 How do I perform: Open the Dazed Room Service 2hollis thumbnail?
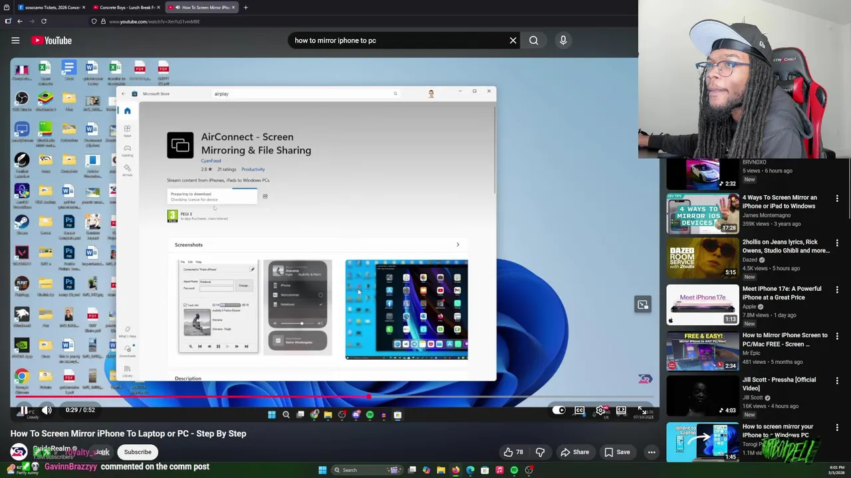tap(703, 258)
